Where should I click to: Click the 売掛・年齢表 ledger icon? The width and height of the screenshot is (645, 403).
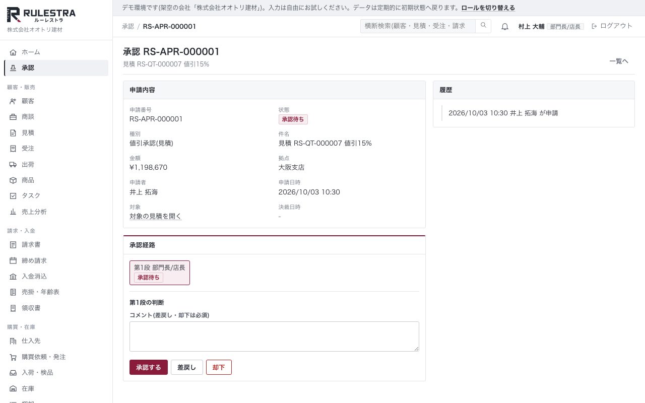[13, 292]
